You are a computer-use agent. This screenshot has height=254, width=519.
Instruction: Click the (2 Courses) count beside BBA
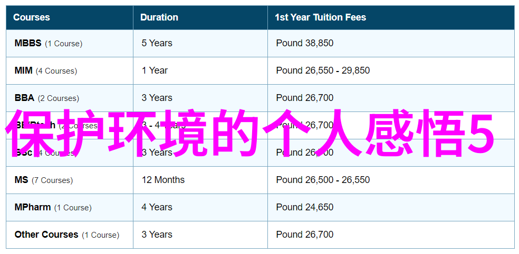[x=58, y=98]
